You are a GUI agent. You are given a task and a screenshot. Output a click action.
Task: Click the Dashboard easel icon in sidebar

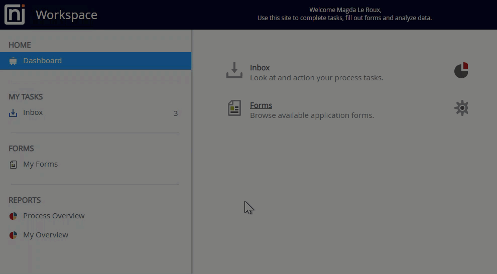tap(13, 61)
